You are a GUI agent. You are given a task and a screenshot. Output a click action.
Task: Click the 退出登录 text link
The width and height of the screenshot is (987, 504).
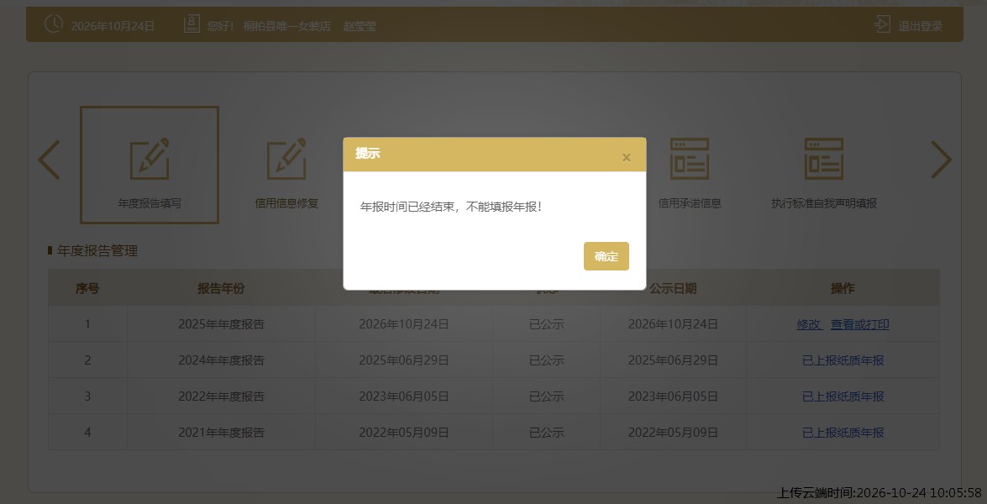coord(921,26)
